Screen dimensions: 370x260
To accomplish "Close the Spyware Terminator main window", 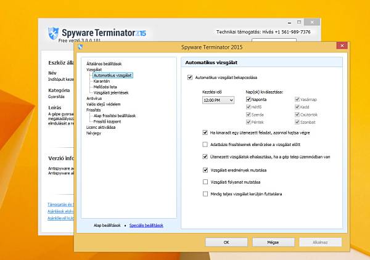I will coord(312,22).
